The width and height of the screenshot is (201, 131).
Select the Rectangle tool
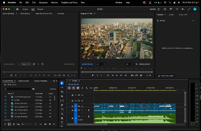click(62, 109)
